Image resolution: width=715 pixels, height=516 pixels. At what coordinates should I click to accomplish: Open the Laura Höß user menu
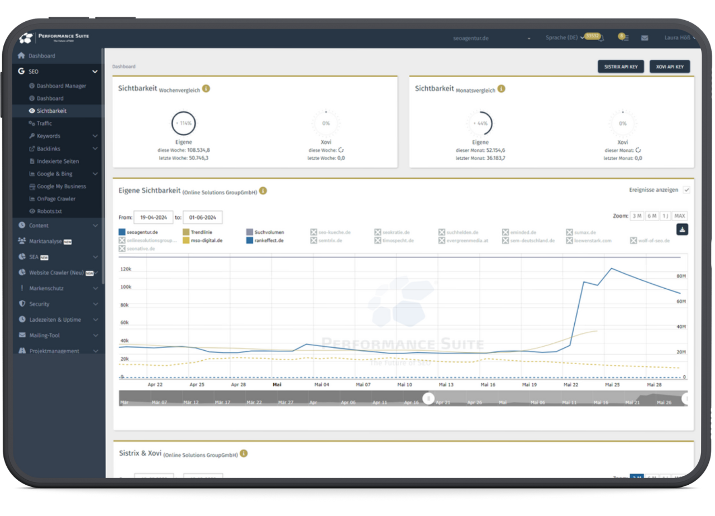coord(680,38)
